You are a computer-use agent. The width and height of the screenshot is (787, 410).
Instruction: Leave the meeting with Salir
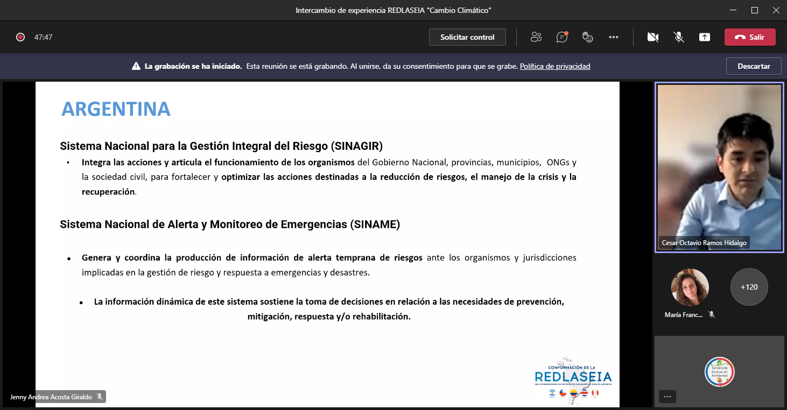pyautogui.click(x=750, y=37)
